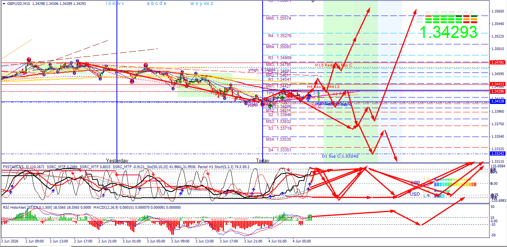Select the R3 : 1.34909 pivot label
This screenshot has height=247, width=507.
(280, 58)
